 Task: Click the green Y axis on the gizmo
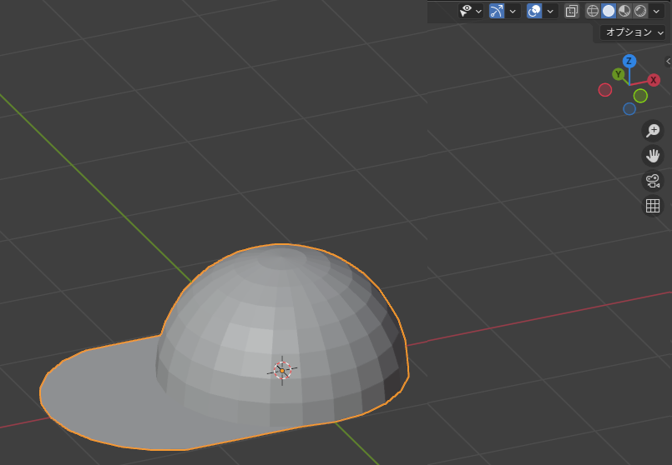click(x=618, y=74)
